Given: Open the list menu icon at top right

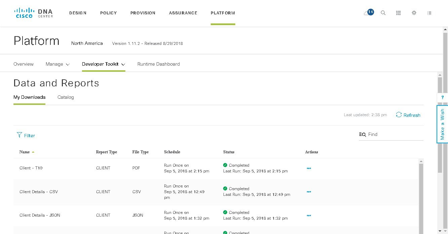Looking at the screenshot, I should [x=429, y=13].
